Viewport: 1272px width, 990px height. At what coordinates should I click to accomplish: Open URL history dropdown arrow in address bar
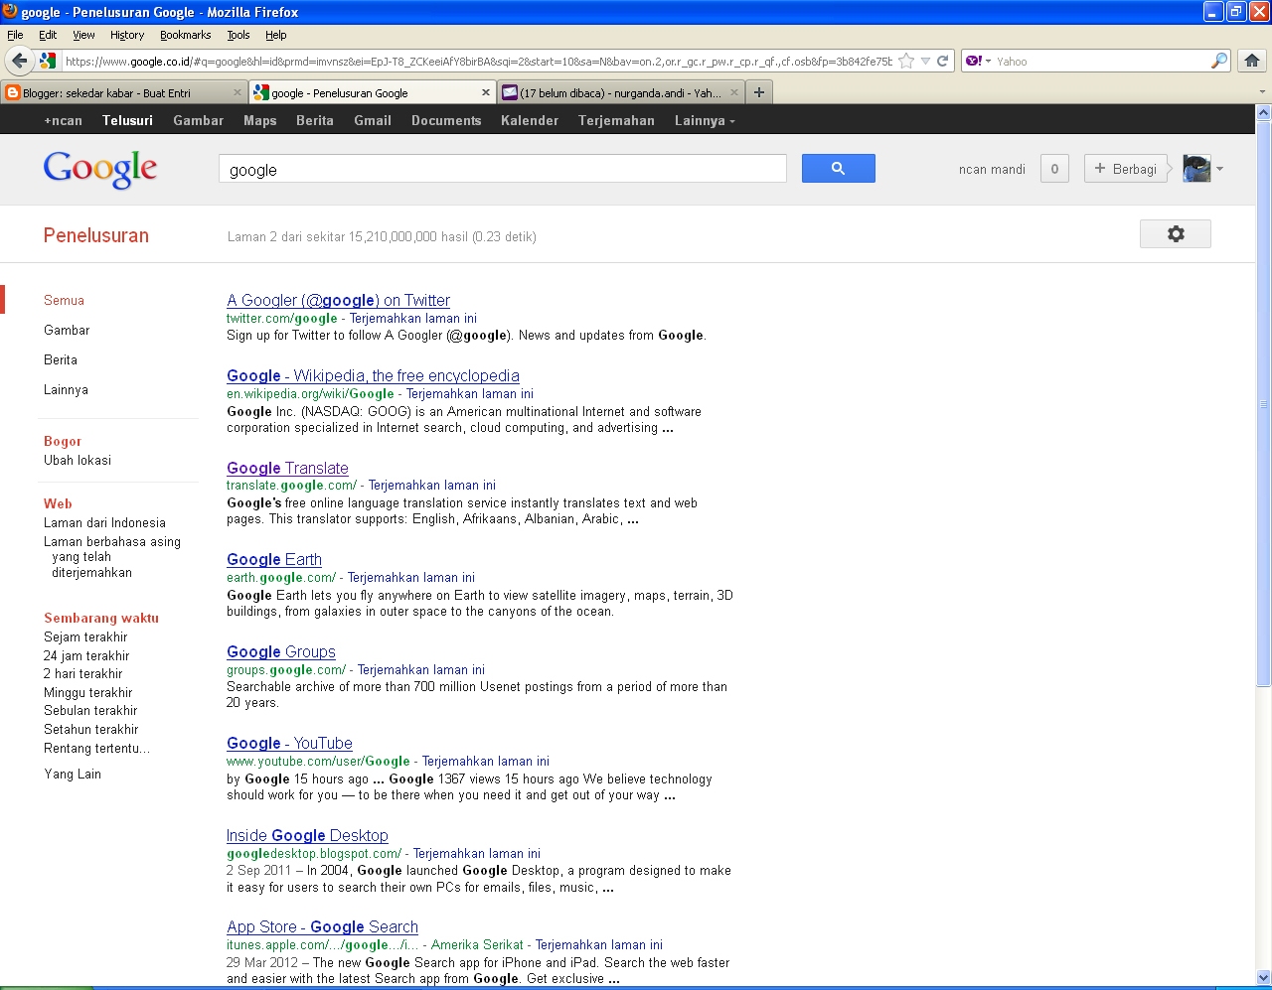(925, 61)
